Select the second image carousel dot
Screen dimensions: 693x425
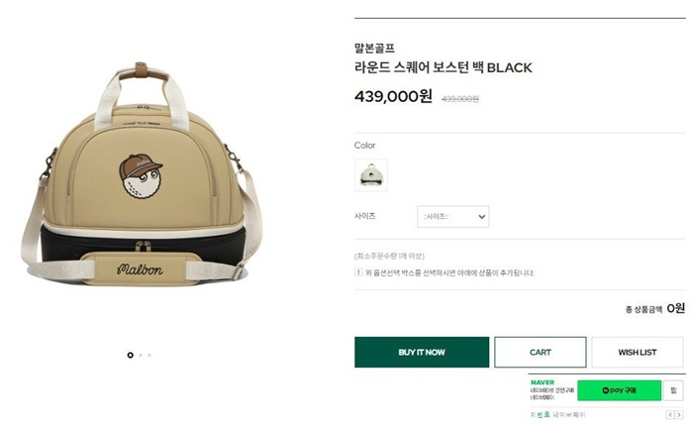[141, 355]
